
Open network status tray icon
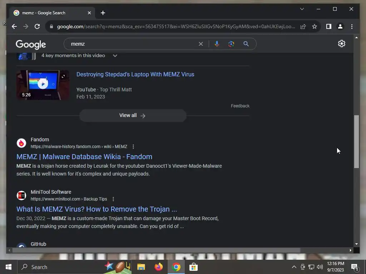tap(311, 267)
